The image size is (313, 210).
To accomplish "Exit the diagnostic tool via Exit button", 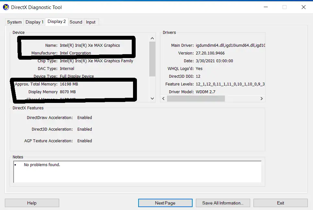I will 280,203.
